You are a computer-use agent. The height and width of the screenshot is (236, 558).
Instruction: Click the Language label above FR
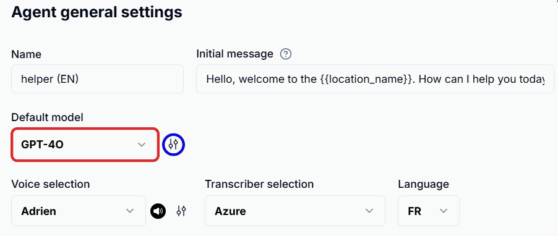pyautogui.click(x=424, y=185)
